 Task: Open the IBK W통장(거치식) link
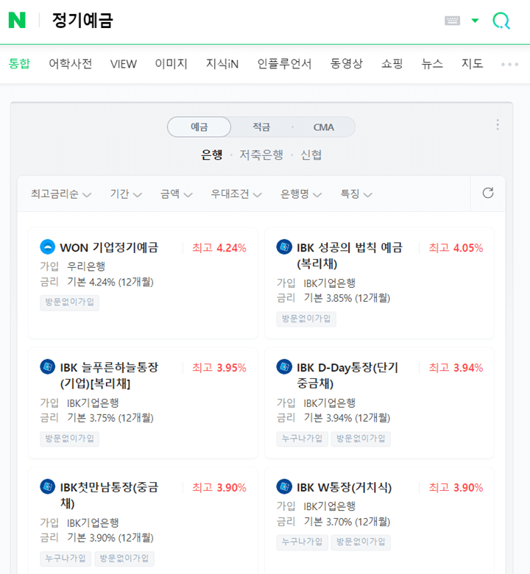coord(344,487)
